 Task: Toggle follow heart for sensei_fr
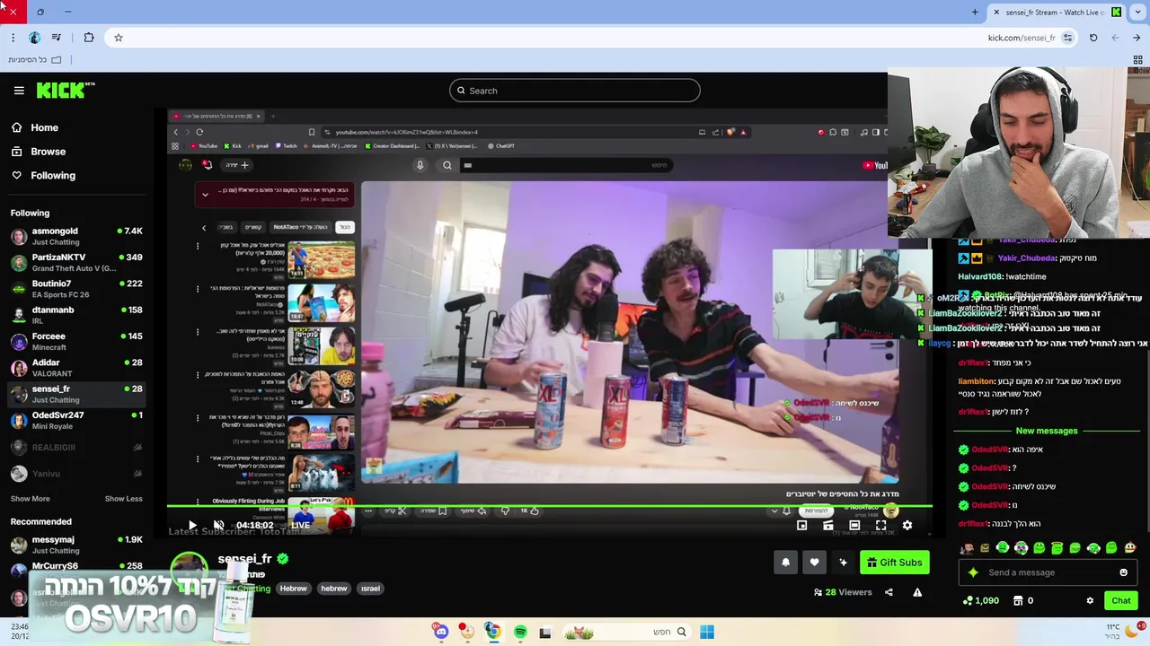point(814,563)
